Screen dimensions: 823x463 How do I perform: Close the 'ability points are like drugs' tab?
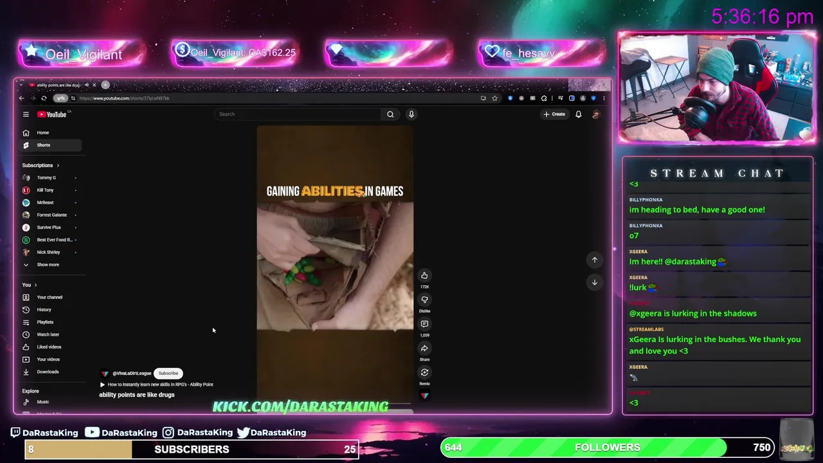[x=94, y=85]
